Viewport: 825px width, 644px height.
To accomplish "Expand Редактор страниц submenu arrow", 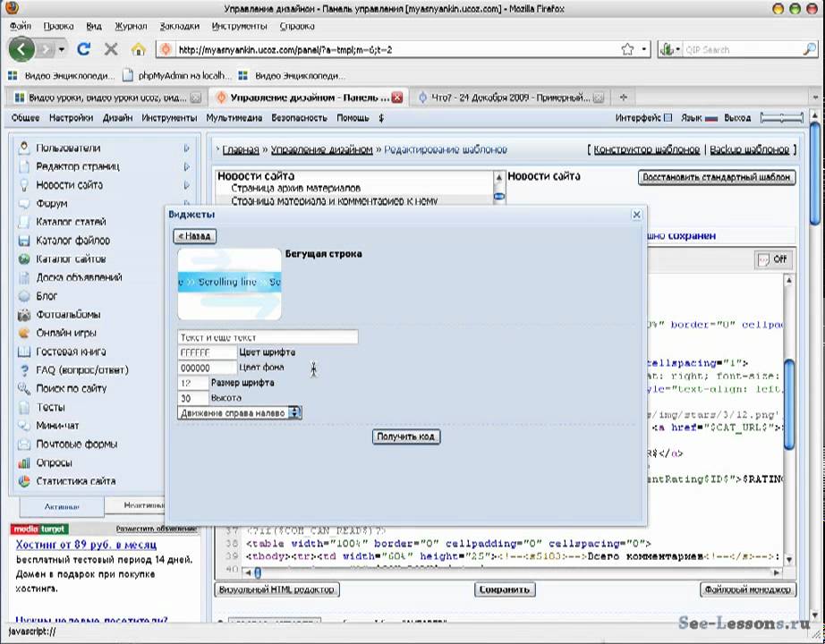I will (x=186, y=166).
